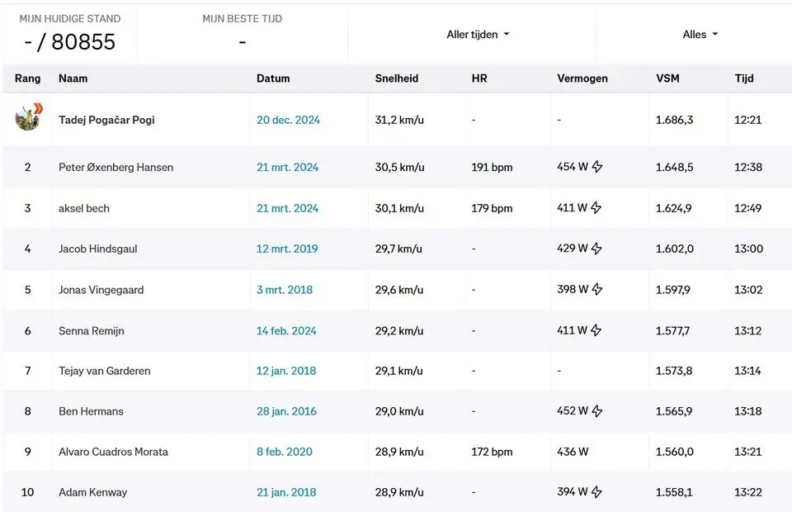Click the time 13:22
Image resolution: width=792 pixels, height=512 pixels.
tap(748, 492)
